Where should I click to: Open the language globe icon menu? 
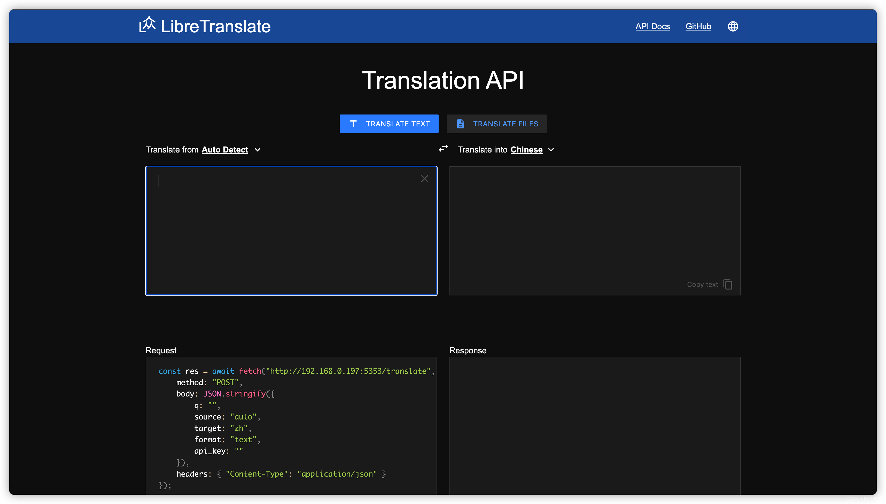733,26
